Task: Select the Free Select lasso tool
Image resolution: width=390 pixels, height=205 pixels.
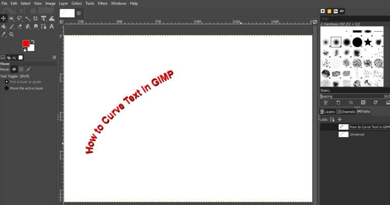Action: [x=19, y=19]
